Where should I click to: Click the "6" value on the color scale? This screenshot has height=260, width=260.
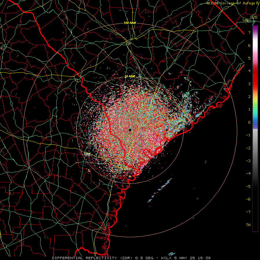coord(249,45)
